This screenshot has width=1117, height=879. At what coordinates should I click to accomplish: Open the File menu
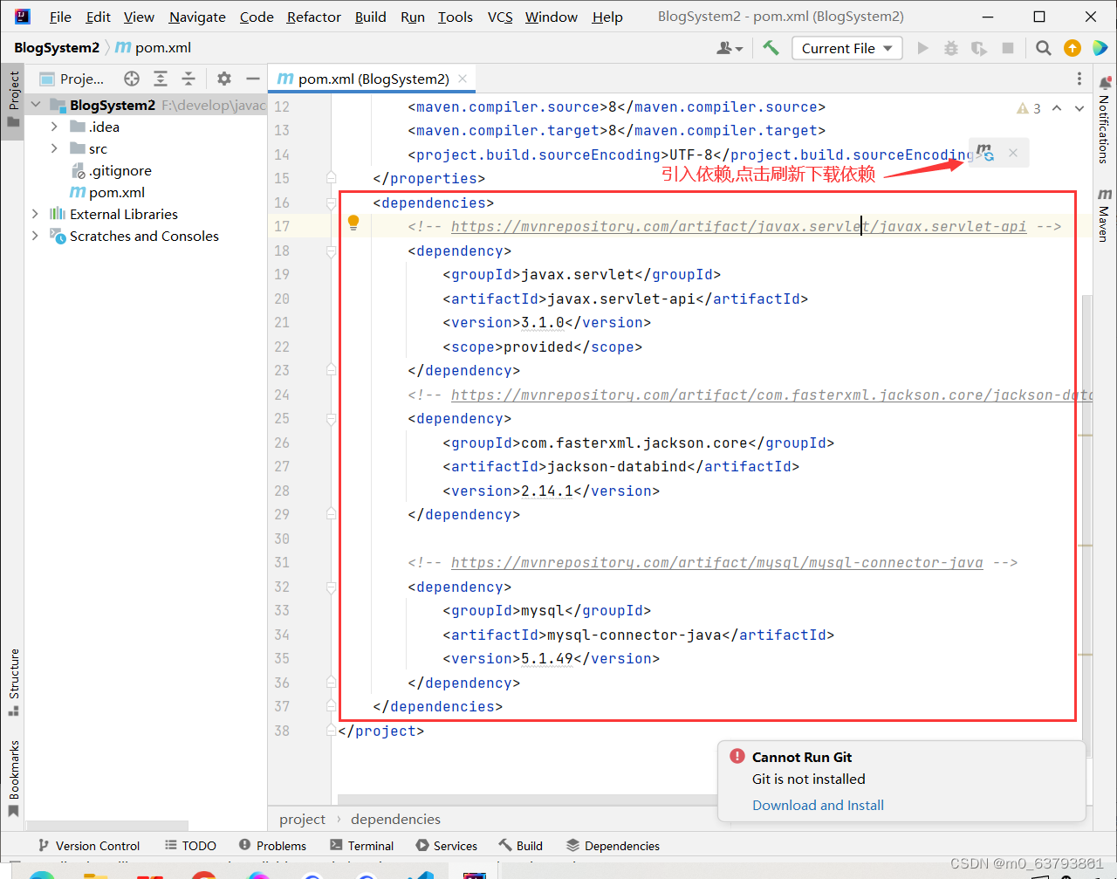click(x=60, y=17)
